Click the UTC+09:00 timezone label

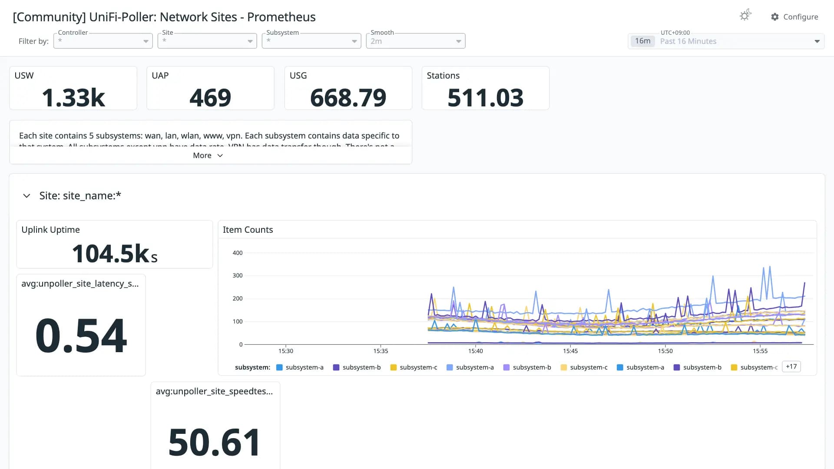(x=675, y=33)
